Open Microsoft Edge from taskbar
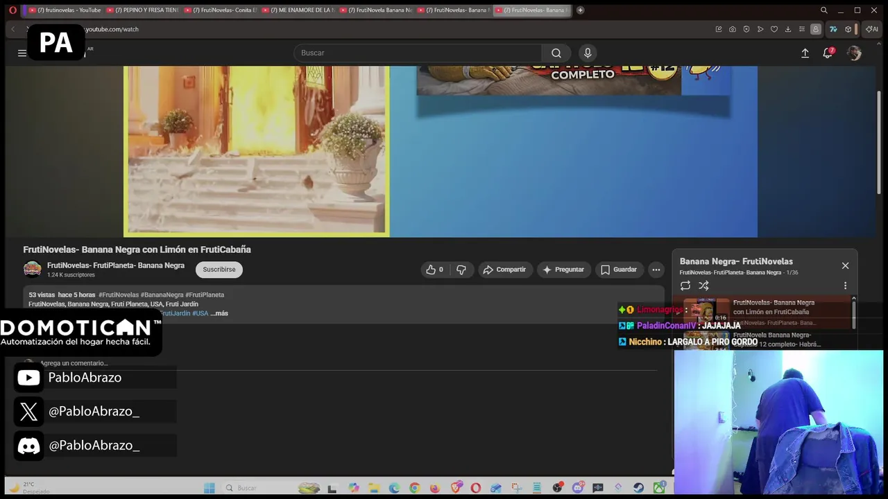Screen dimensions: 888x499 point(394,488)
